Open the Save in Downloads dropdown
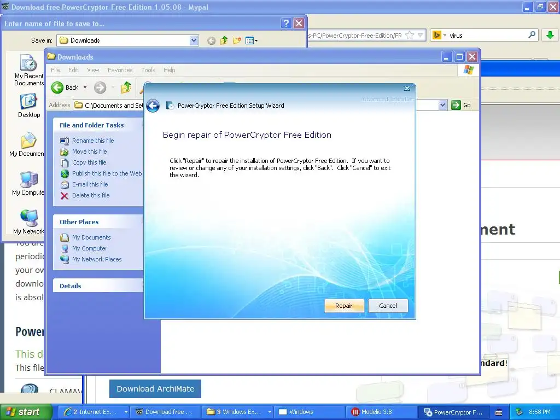Image resolution: width=560 pixels, height=420 pixels. pyautogui.click(x=194, y=40)
